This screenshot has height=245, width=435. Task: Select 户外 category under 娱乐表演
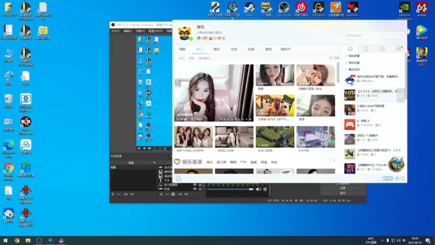pyautogui.click(x=243, y=162)
